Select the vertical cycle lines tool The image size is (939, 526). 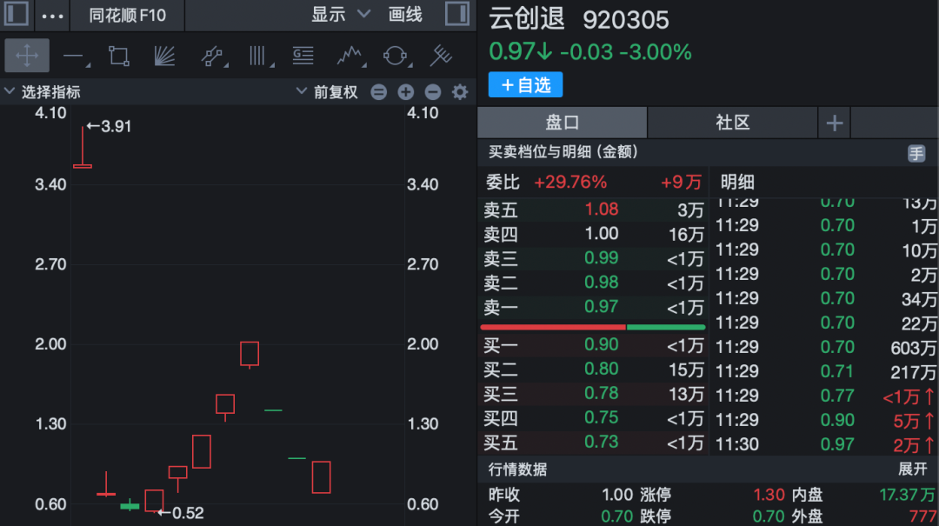259,57
